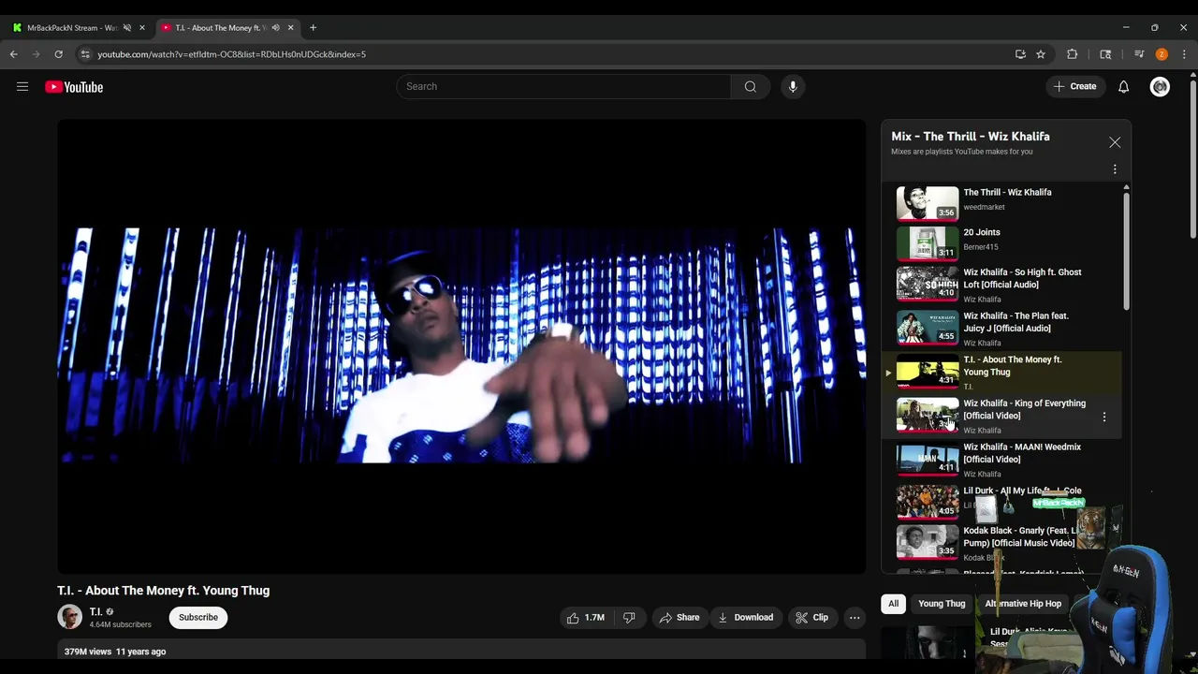Share the T.I. video

679,618
